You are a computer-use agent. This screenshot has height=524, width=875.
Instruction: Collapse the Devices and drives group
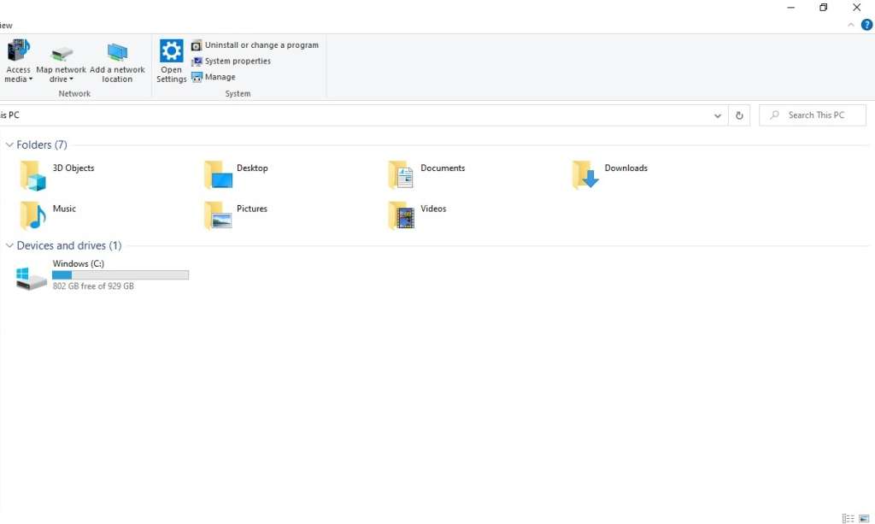[x=9, y=246]
